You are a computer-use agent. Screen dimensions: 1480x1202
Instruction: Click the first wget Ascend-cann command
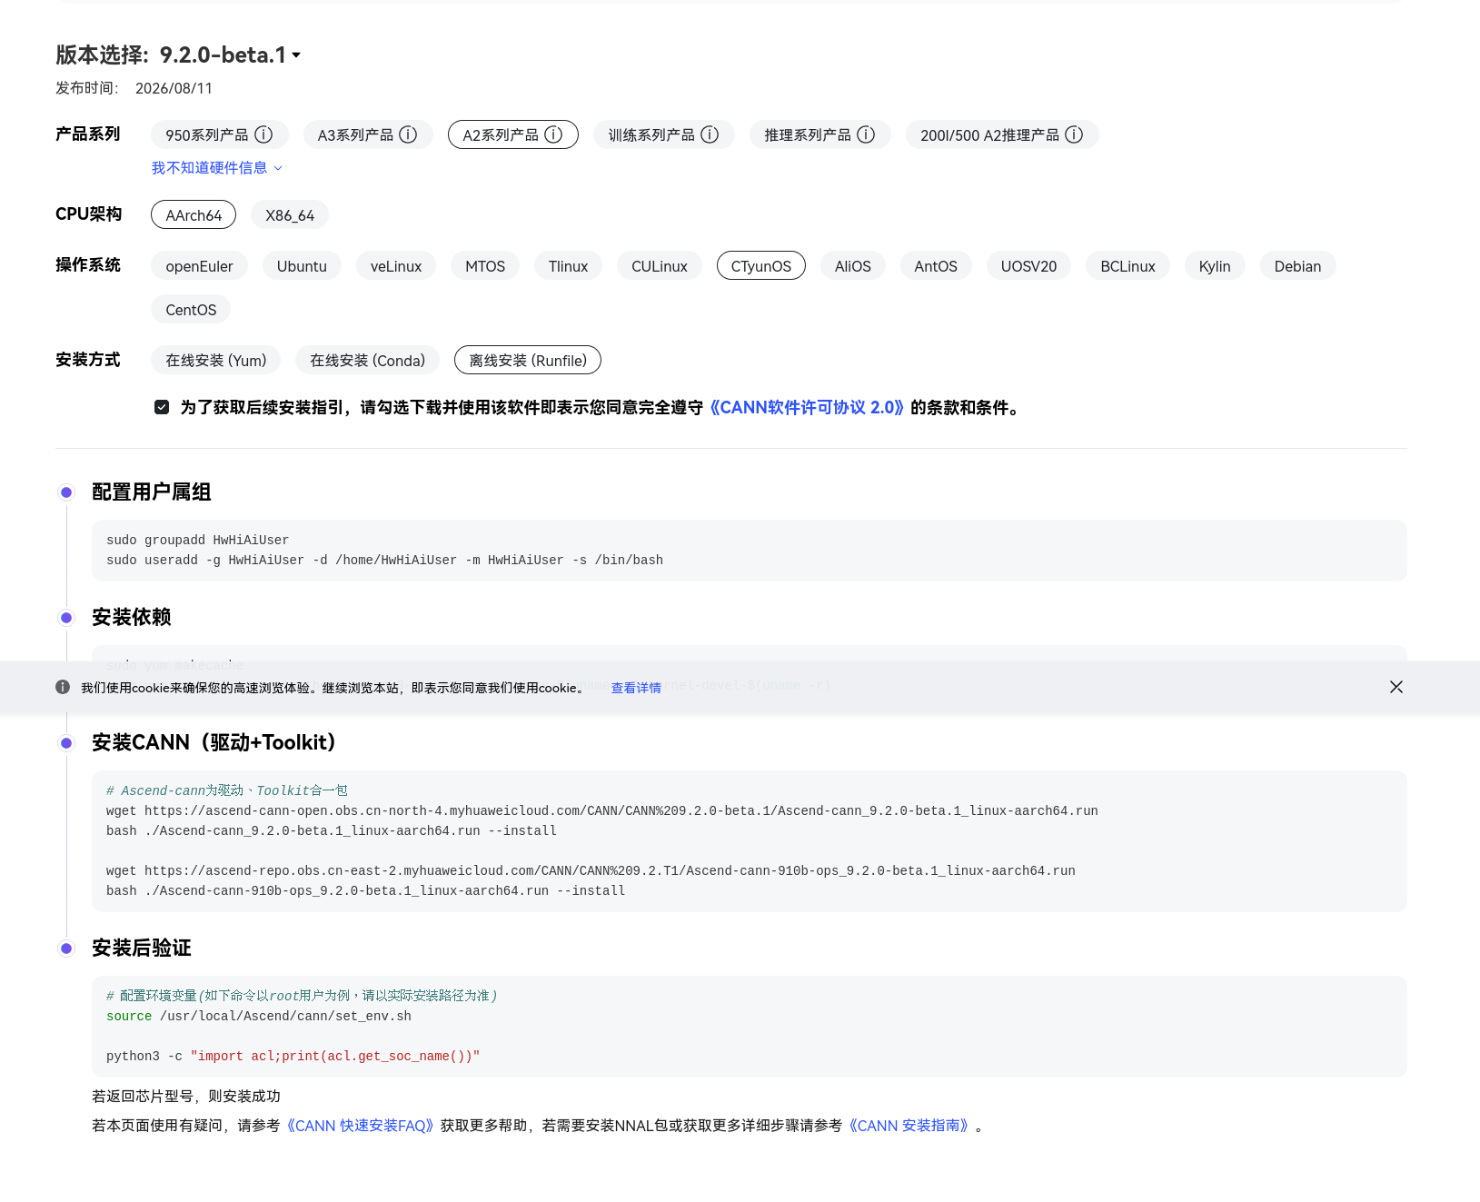coord(601,811)
